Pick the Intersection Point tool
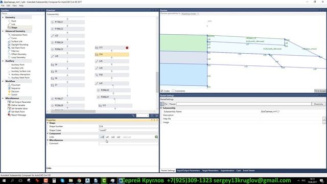The height and width of the screenshot is (184, 327). (19, 35)
